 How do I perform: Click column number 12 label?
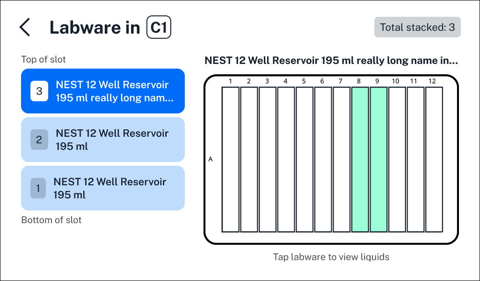tap(432, 81)
